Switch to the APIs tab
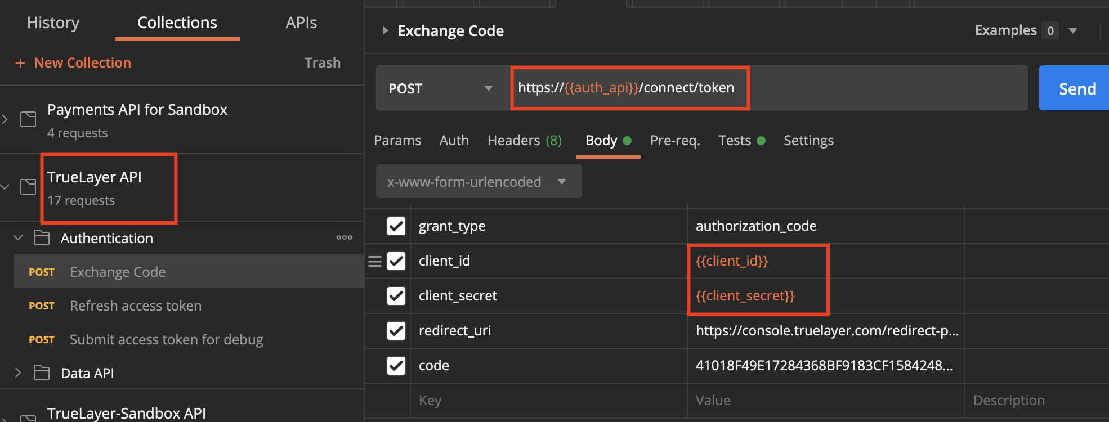Viewport: 1109px width, 422px height. tap(301, 23)
